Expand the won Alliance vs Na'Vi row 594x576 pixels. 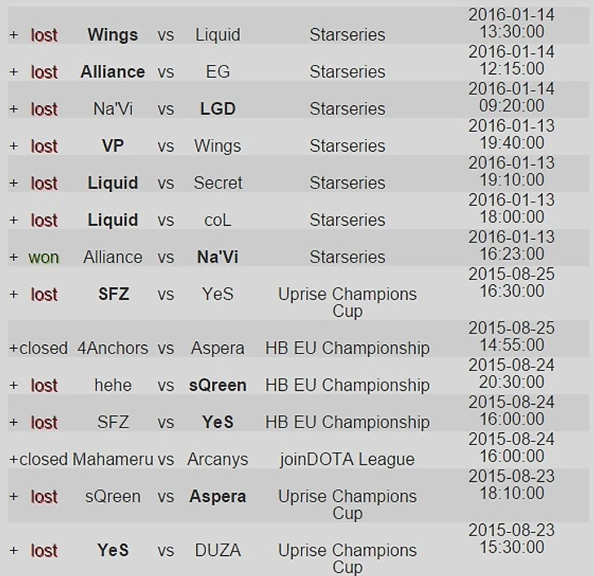pyautogui.click(x=13, y=257)
